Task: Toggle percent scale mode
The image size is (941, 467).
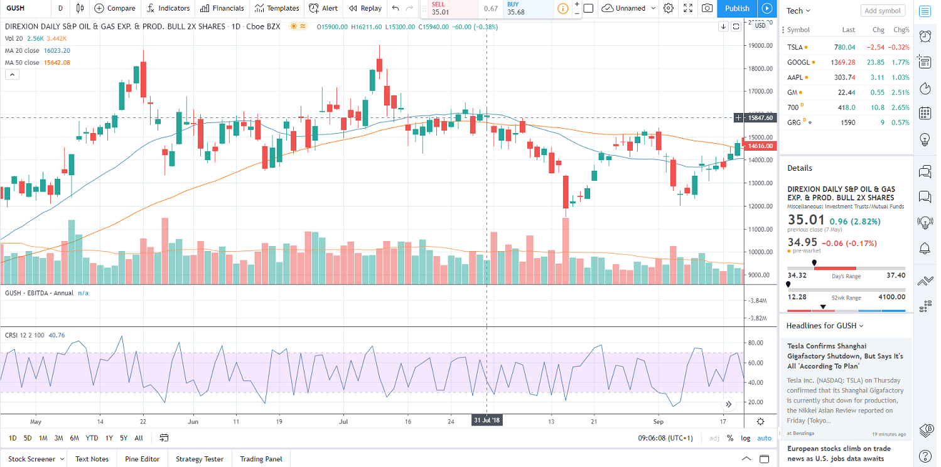Action: click(x=730, y=438)
